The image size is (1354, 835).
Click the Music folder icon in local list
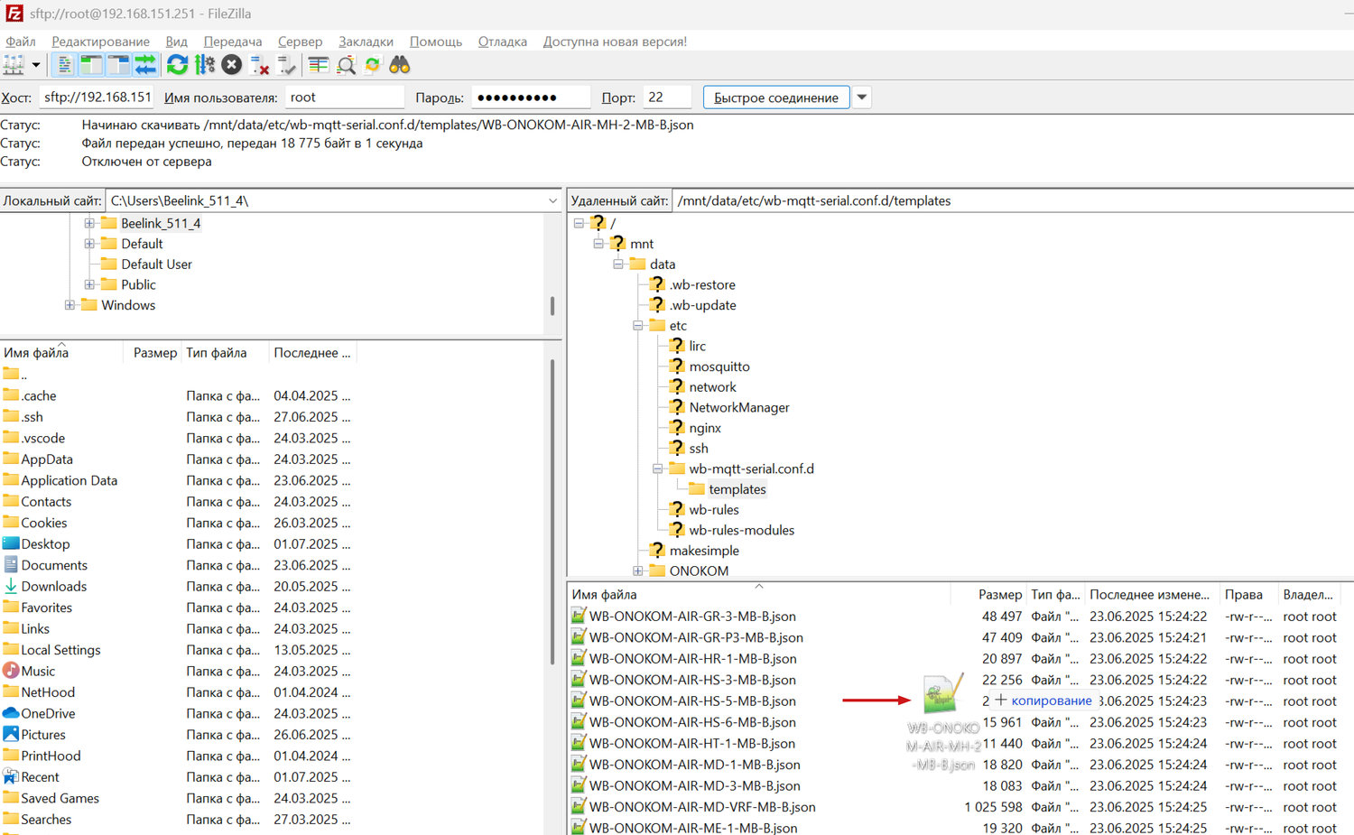(11, 672)
